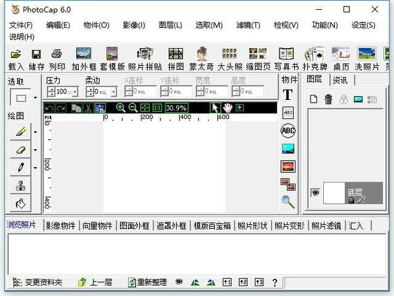Click the question mark help button

click(275, 282)
